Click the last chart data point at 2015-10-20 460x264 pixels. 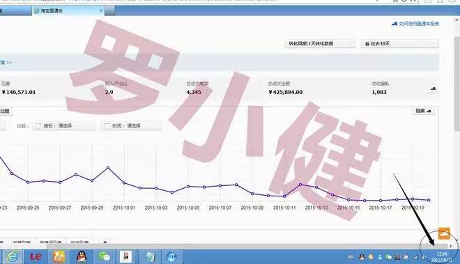(429, 200)
